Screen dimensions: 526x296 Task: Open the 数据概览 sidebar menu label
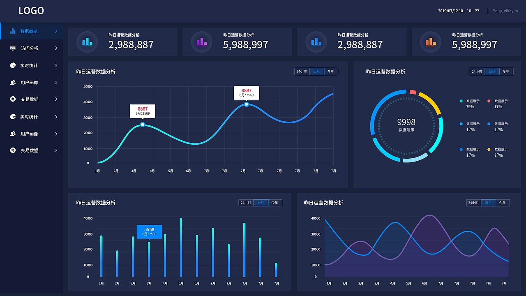(29, 31)
